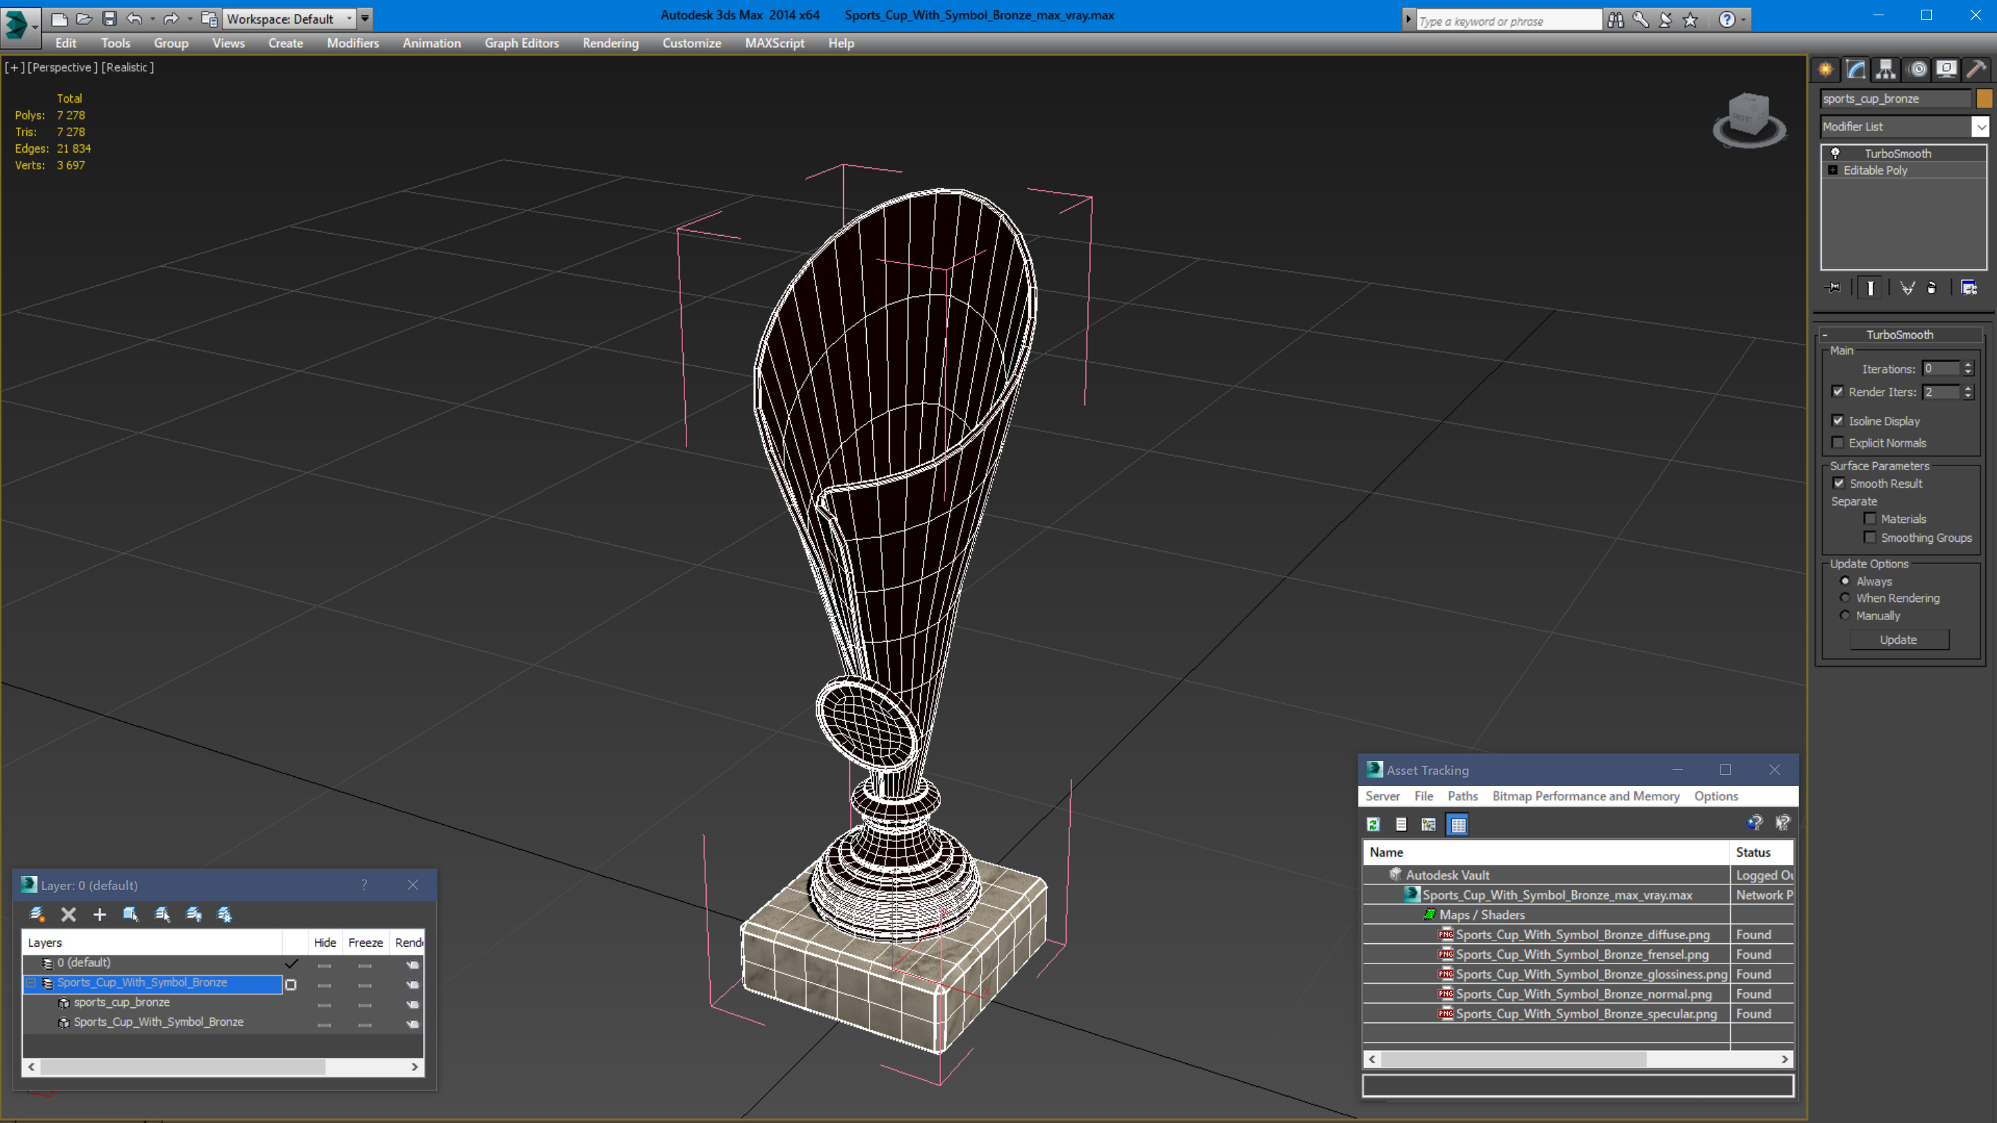
Task: Collapse the TurboSmooth rollout
Action: (1825, 334)
